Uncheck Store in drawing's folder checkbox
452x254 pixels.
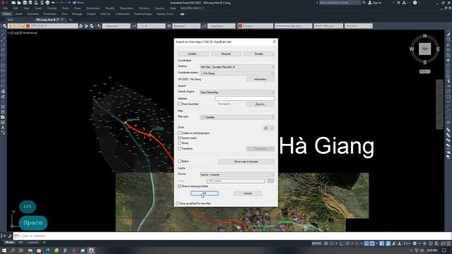point(179,186)
